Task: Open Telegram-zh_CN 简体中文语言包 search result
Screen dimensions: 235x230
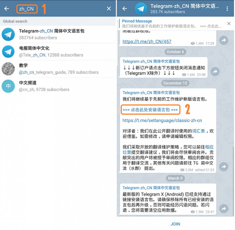Action: tap(58, 34)
